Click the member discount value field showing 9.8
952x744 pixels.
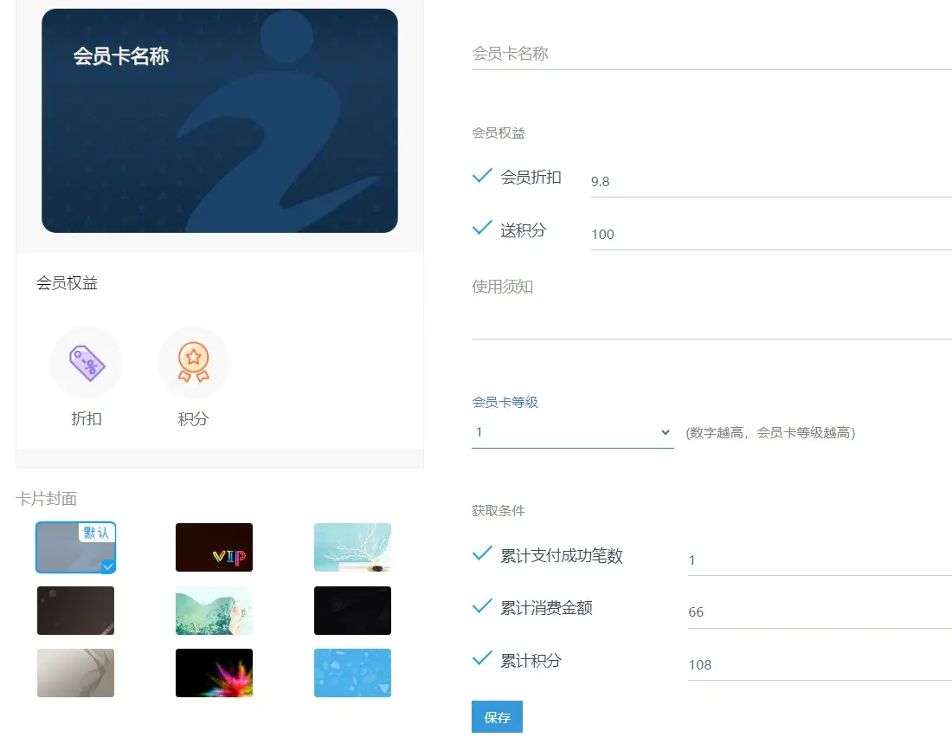[770, 182]
